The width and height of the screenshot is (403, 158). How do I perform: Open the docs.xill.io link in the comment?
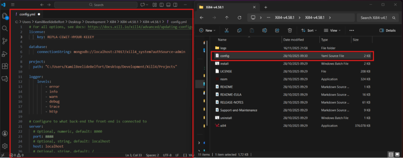tap(140, 27)
